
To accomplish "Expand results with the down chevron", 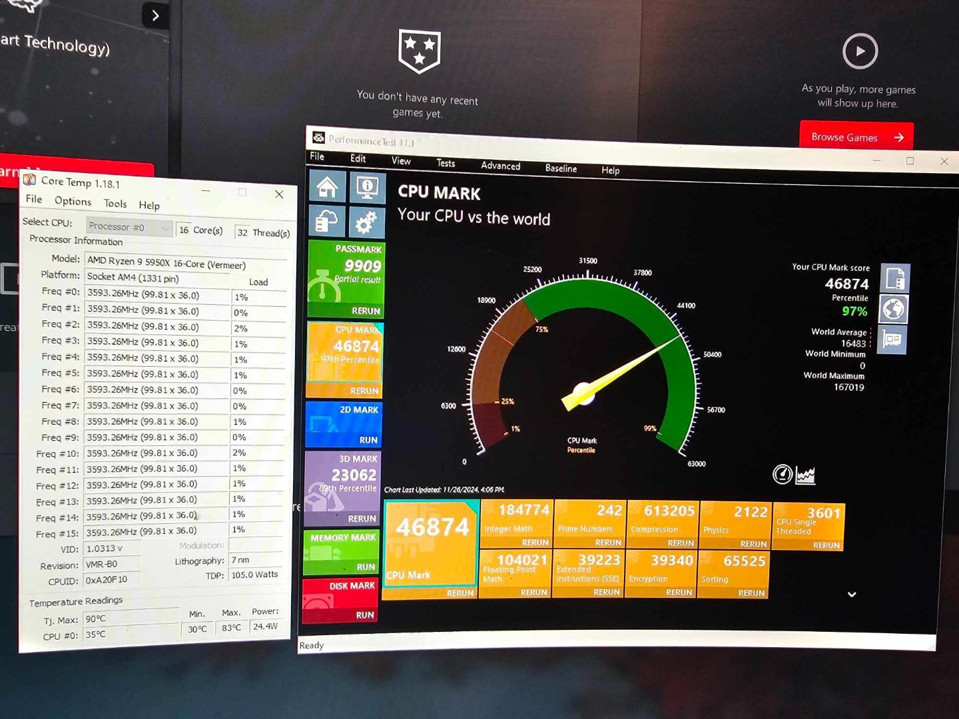I will (x=851, y=594).
